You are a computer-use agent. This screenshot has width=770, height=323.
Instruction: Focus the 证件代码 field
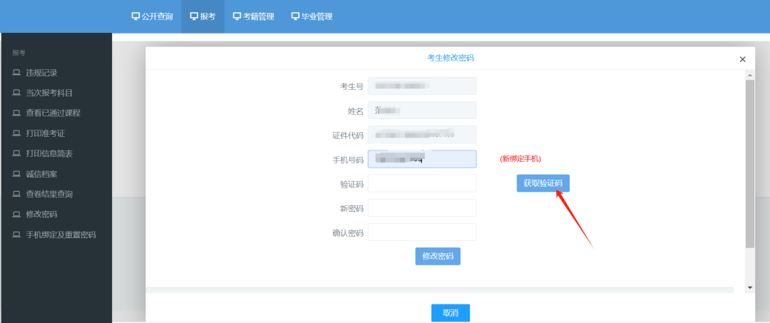(x=422, y=135)
